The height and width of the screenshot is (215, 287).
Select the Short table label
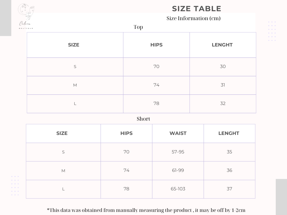tap(143, 119)
